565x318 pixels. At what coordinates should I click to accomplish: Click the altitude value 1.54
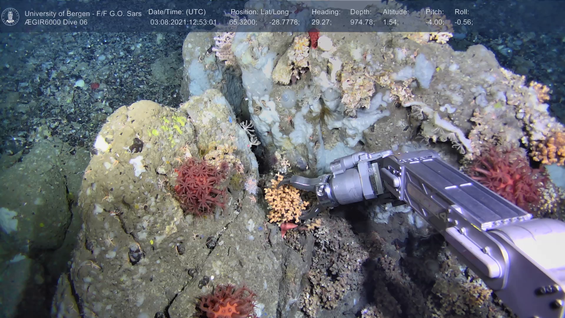point(390,22)
